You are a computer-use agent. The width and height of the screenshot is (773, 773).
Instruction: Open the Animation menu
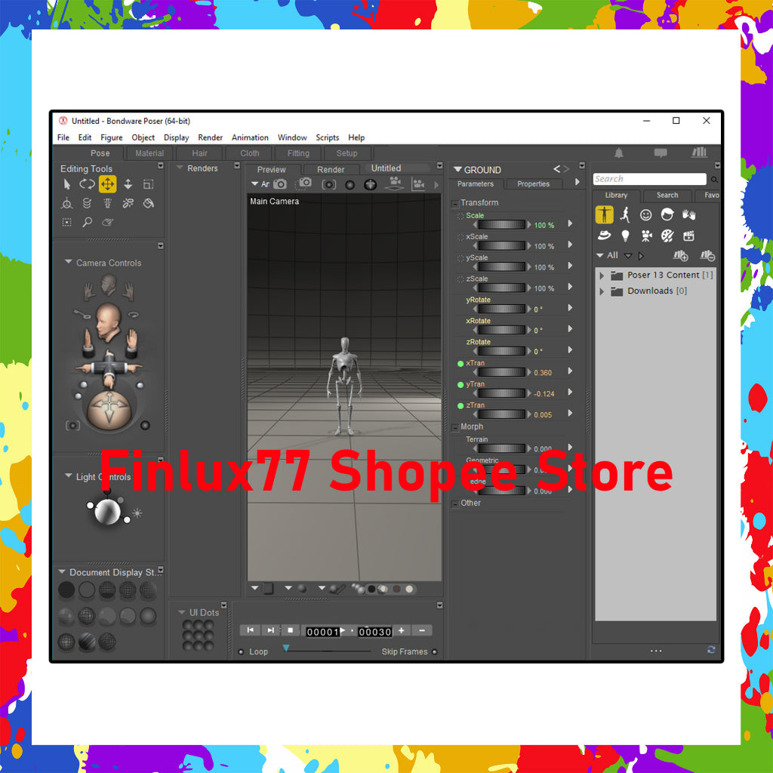pos(250,137)
